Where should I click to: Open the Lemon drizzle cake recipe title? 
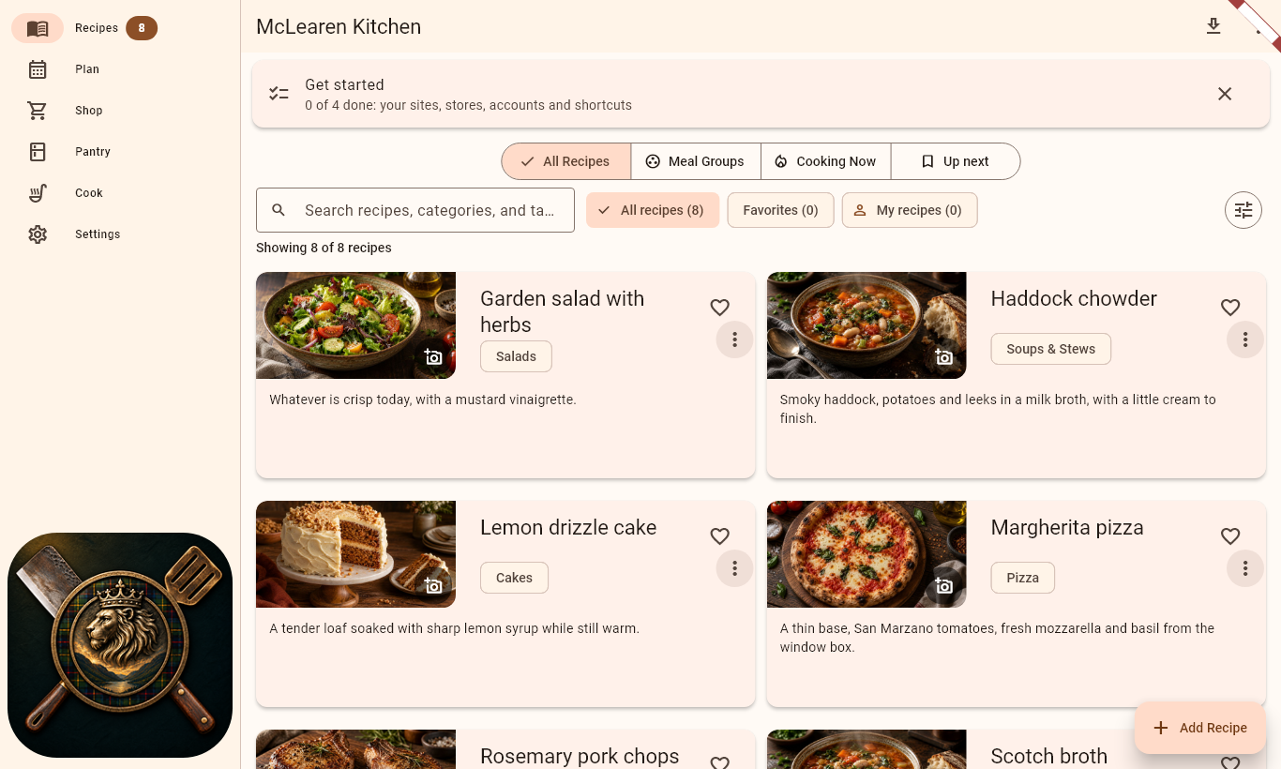[x=568, y=528]
